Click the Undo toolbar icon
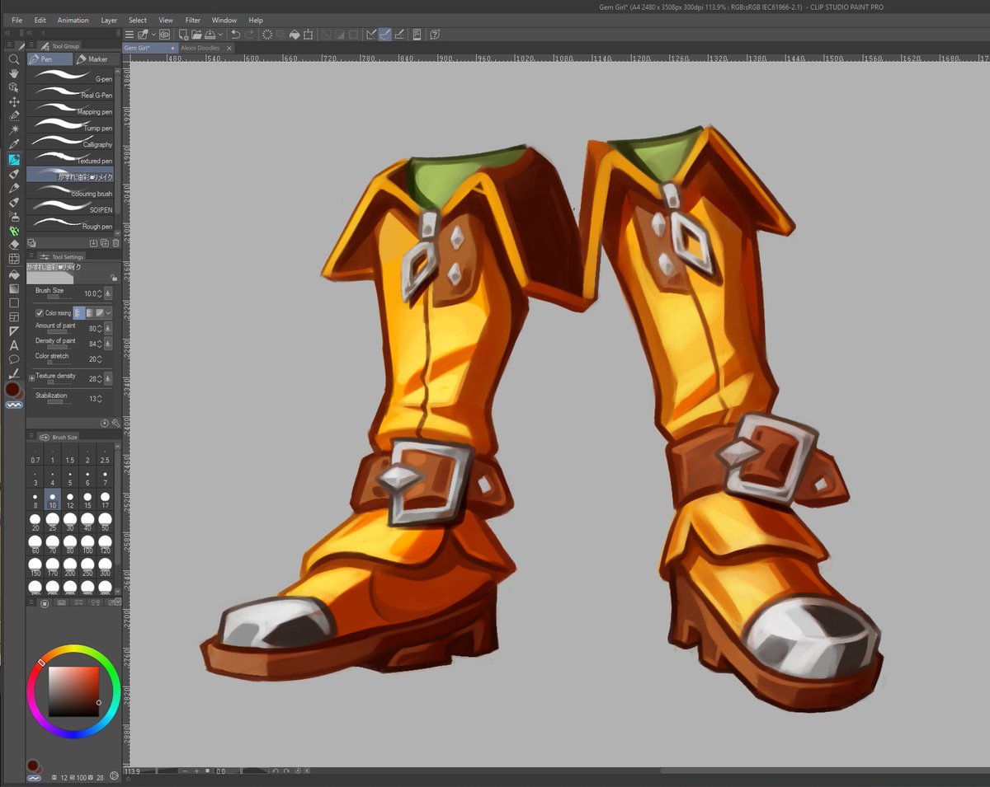 [x=235, y=35]
